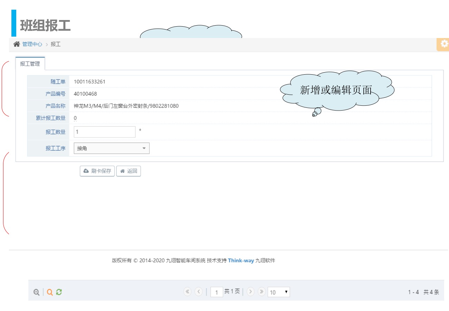Jump to the first page of results
Viewport: 449px width, 311px height.
click(x=188, y=292)
